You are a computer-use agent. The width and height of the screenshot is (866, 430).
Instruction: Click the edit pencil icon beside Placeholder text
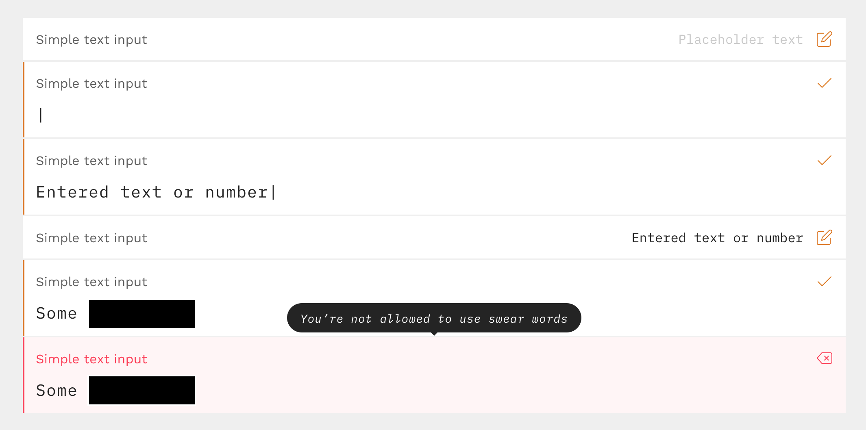tap(824, 39)
